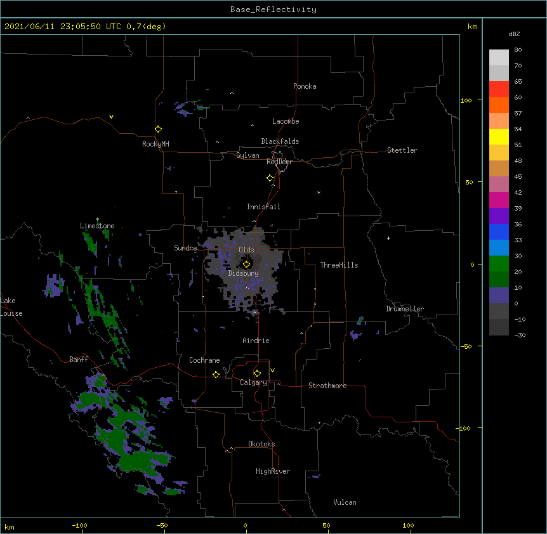This screenshot has height=534, width=547.
Task: Click the Lacombe city label
Action: click(x=286, y=121)
